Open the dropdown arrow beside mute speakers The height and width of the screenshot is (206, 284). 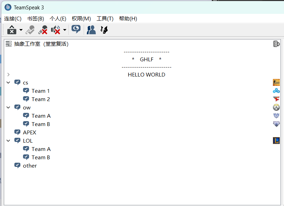coord(65,30)
